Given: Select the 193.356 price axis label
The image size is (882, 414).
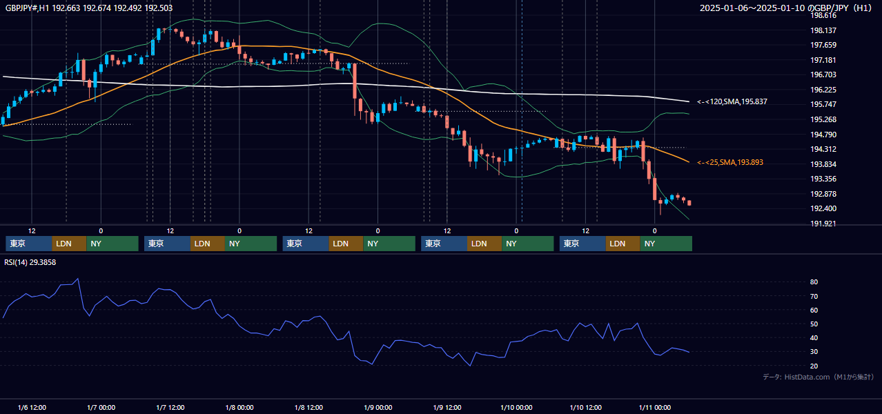Looking at the screenshot, I should point(823,179).
